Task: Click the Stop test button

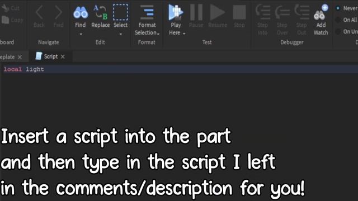Action: [239, 12]
